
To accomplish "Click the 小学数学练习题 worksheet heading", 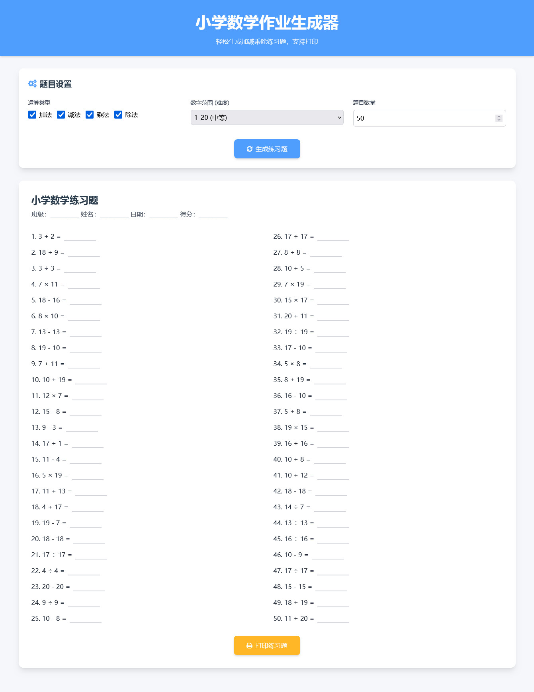I will coord(65,200).
